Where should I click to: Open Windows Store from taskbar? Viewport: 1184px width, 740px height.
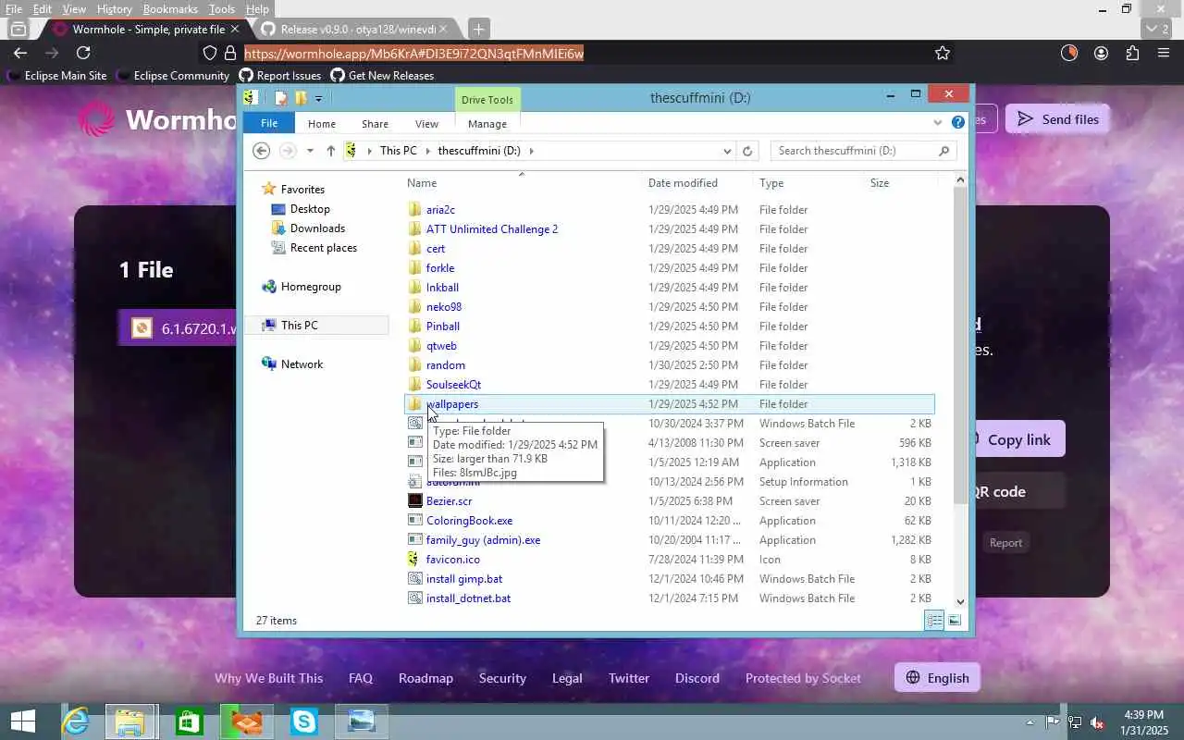coord(189,721)
